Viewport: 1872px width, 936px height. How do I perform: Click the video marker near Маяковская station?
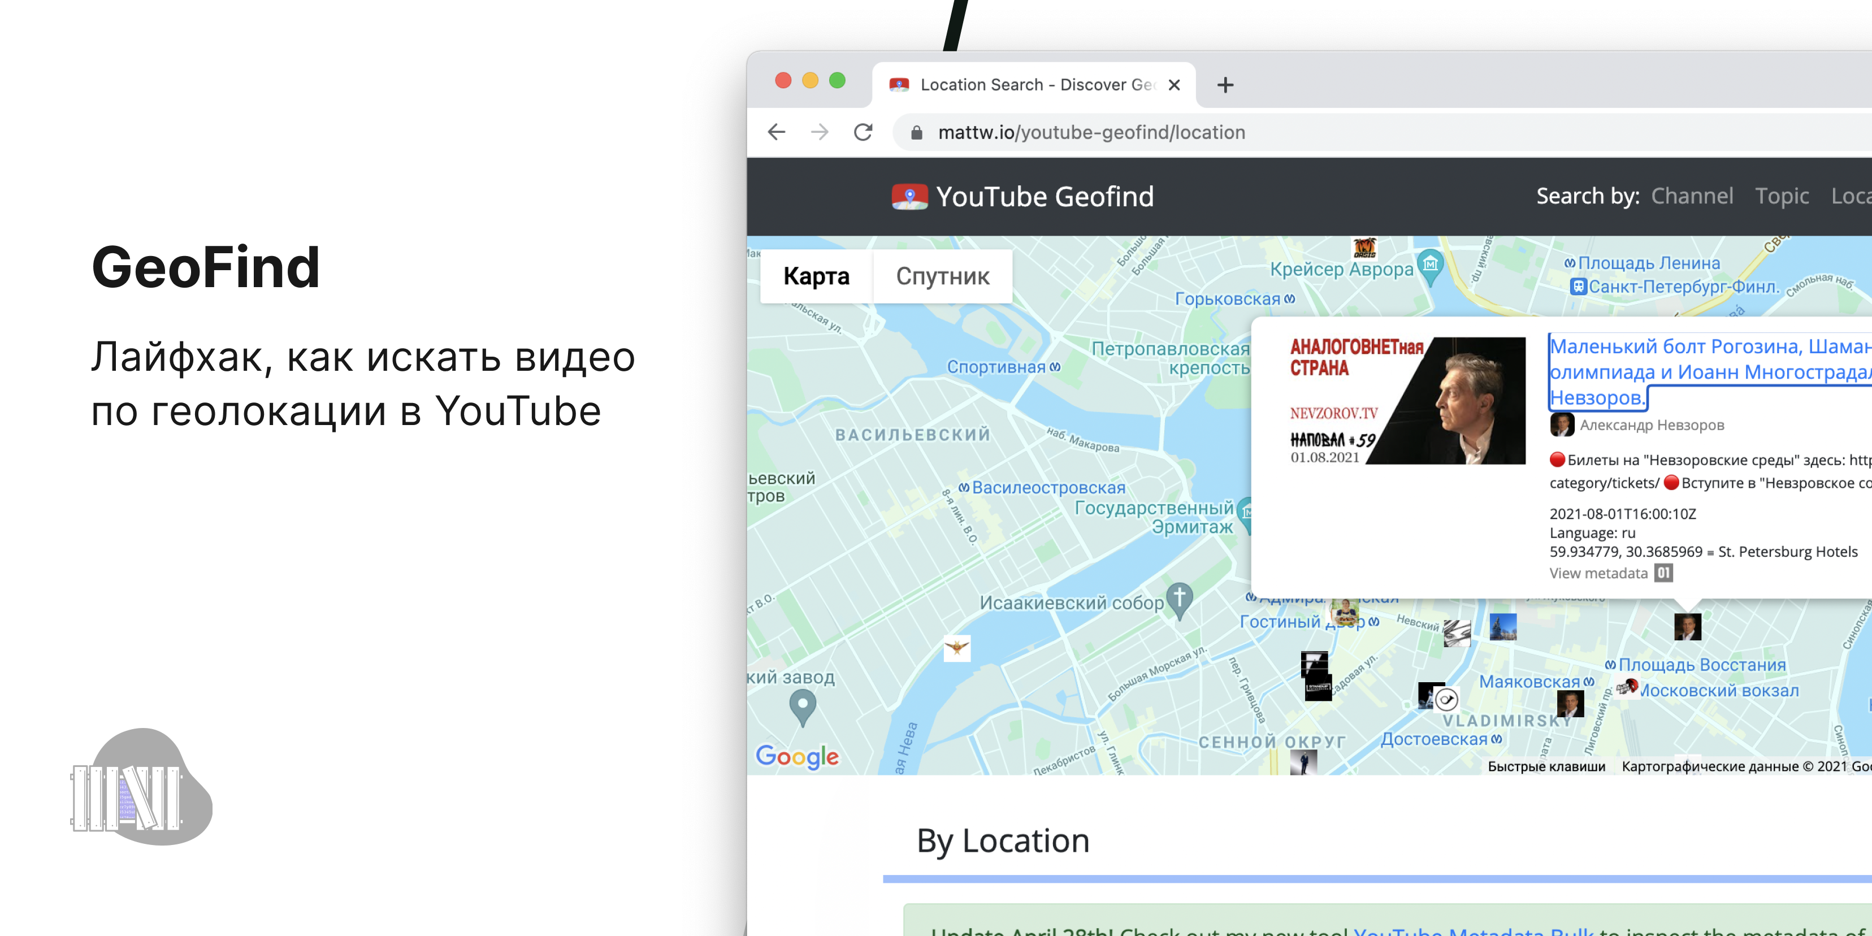pos(1570,704)
